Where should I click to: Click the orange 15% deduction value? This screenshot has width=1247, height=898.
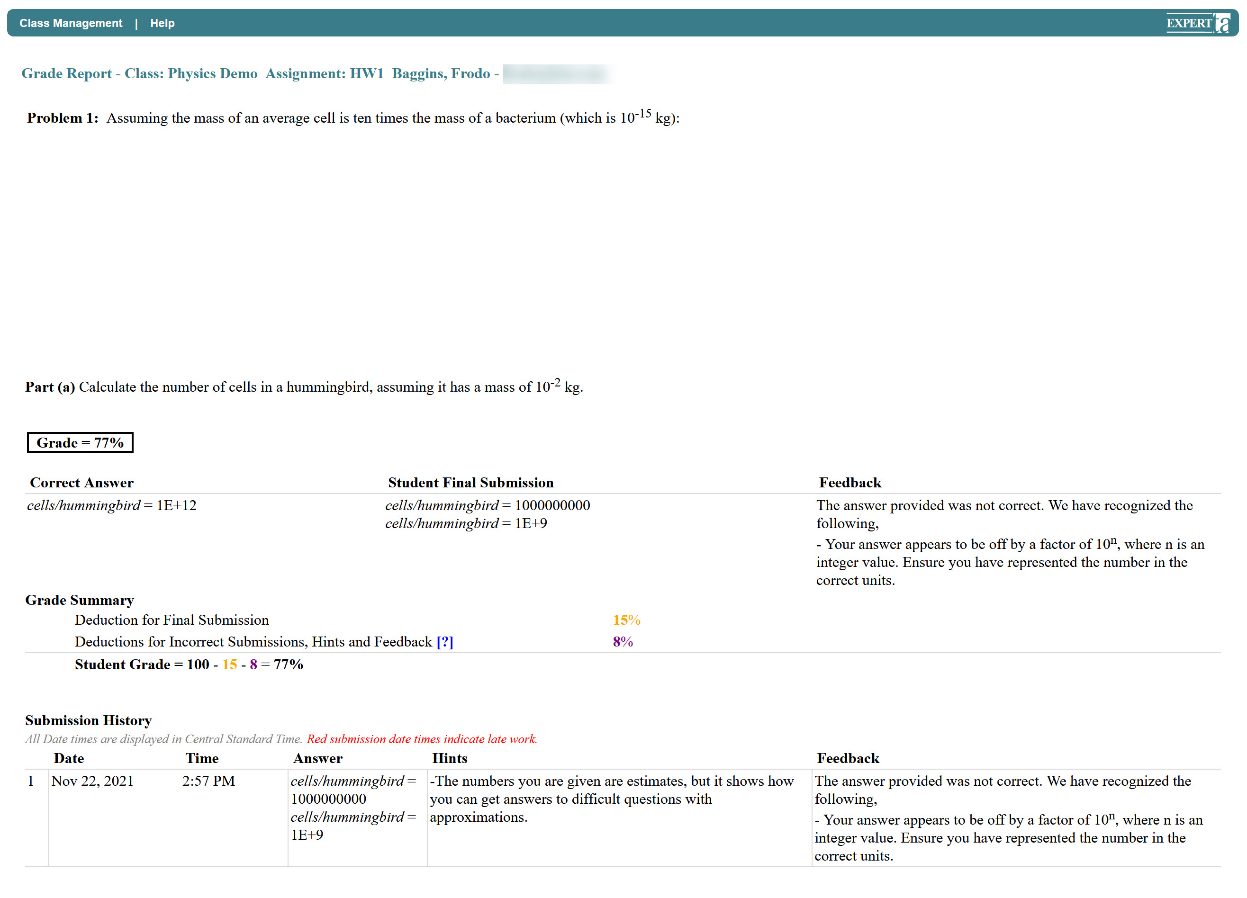pyautogui.click(x=626, y=620)
